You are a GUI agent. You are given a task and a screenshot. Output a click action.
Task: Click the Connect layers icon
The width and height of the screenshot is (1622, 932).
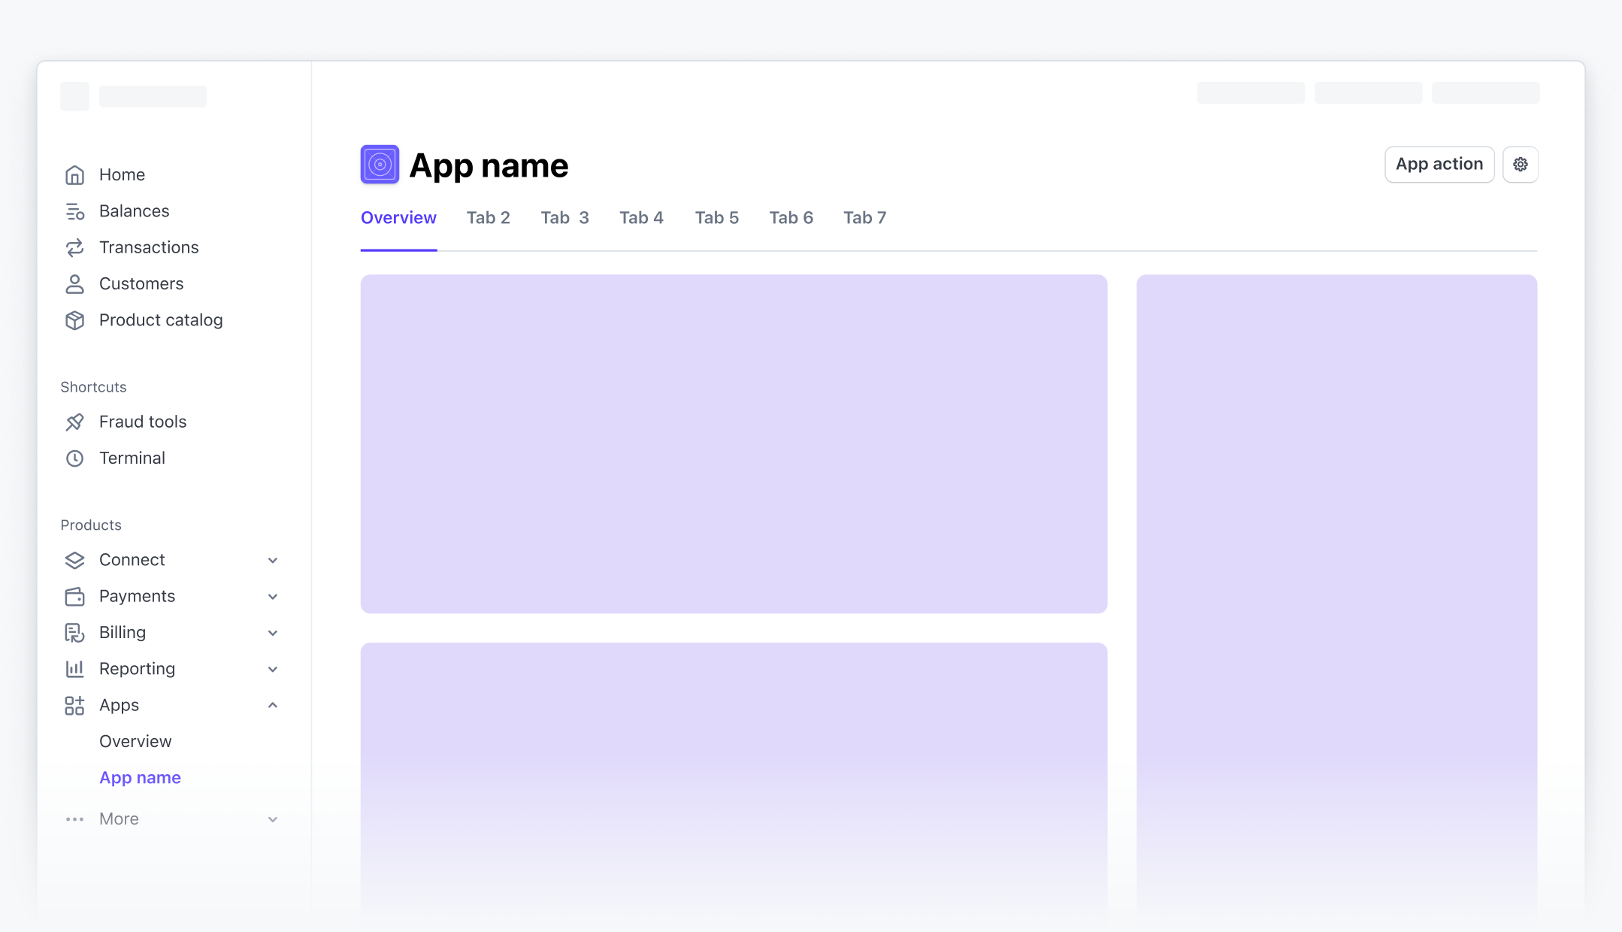[x=74, y=560]
